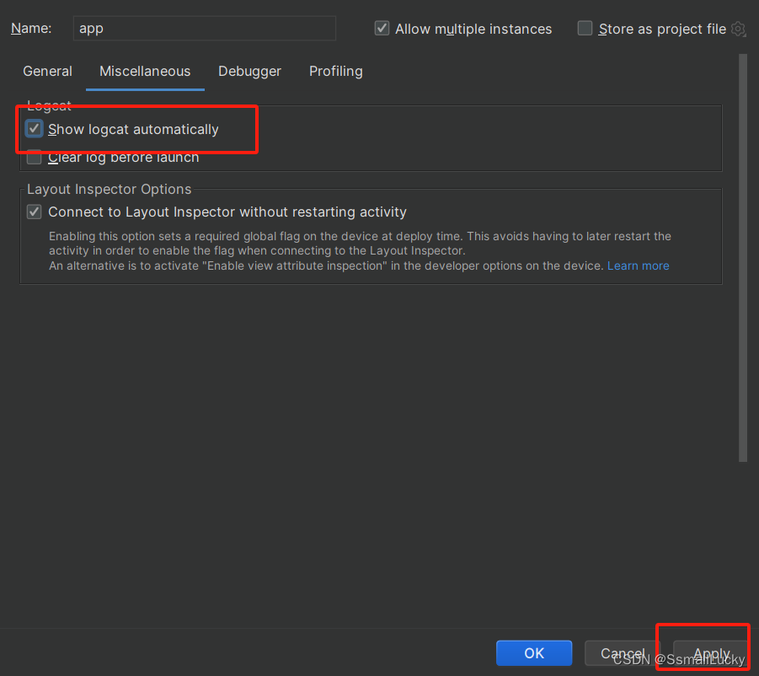
Task: Open the Store as project file gear settings
Action: (x=738, y=28)
